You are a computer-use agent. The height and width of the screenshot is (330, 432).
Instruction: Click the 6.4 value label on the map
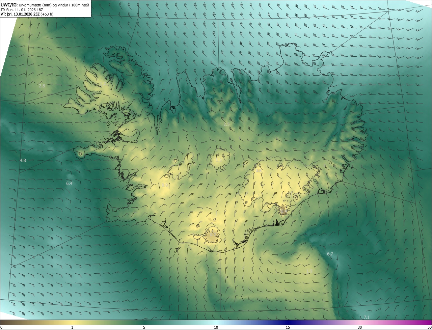pyautogui.click(x=69, y=183)
